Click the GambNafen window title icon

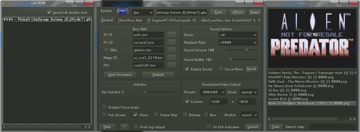click(99, 3)
